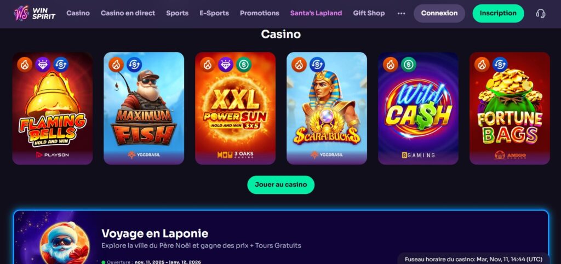Open live support via headset icon
This screenshot has width=561, height=264.
tap(541, 14)
